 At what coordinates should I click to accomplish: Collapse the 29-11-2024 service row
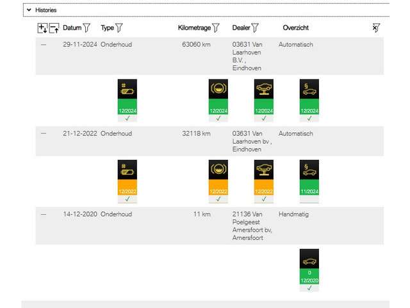(44, 45)
